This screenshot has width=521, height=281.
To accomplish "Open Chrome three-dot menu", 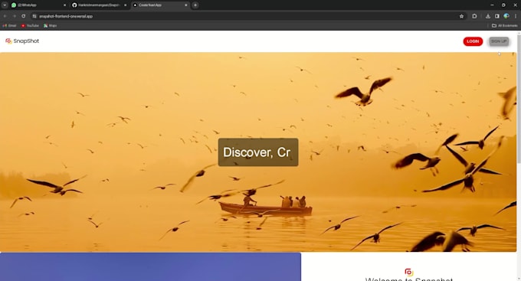I will tap(516, 16).
